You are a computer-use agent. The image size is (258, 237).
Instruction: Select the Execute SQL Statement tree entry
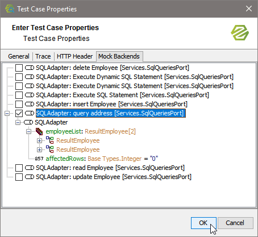pos(122,95)
